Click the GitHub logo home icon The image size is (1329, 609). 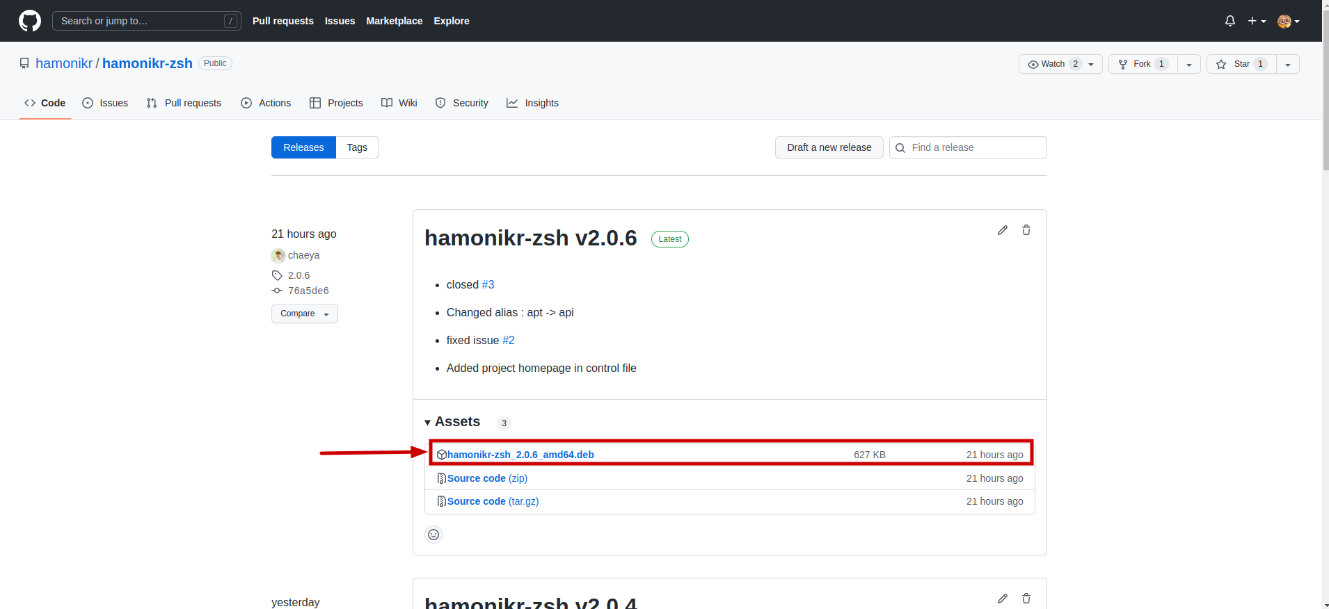[x=30, y=21]
